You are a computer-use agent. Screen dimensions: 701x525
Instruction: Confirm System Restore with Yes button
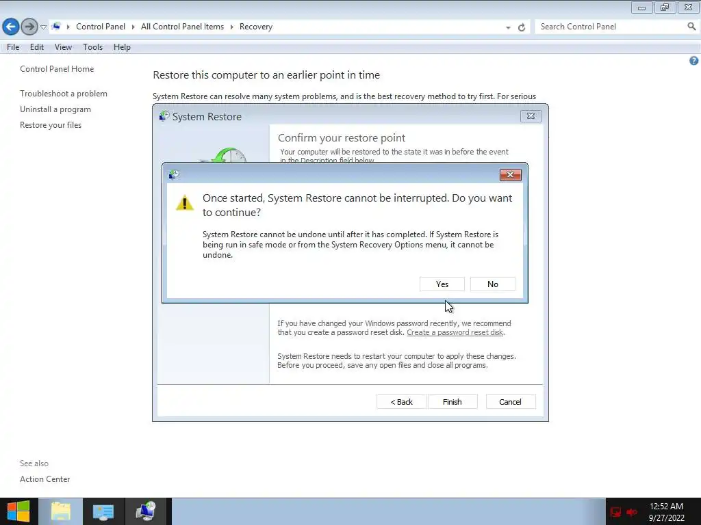coord(442,284)
